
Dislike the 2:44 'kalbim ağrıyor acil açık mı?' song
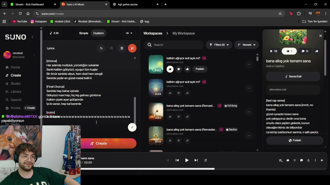tap(178, 93)
